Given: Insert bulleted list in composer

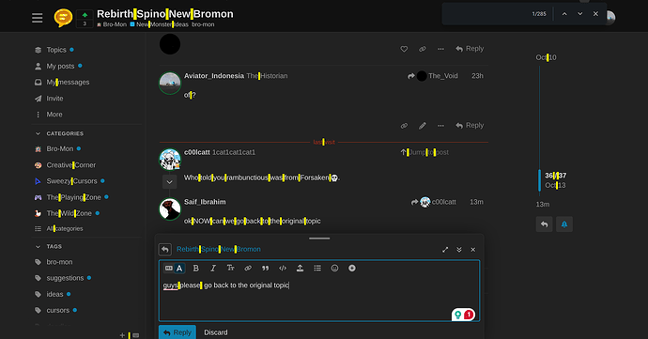Looking at the screenshot, I should pos(317,269).
